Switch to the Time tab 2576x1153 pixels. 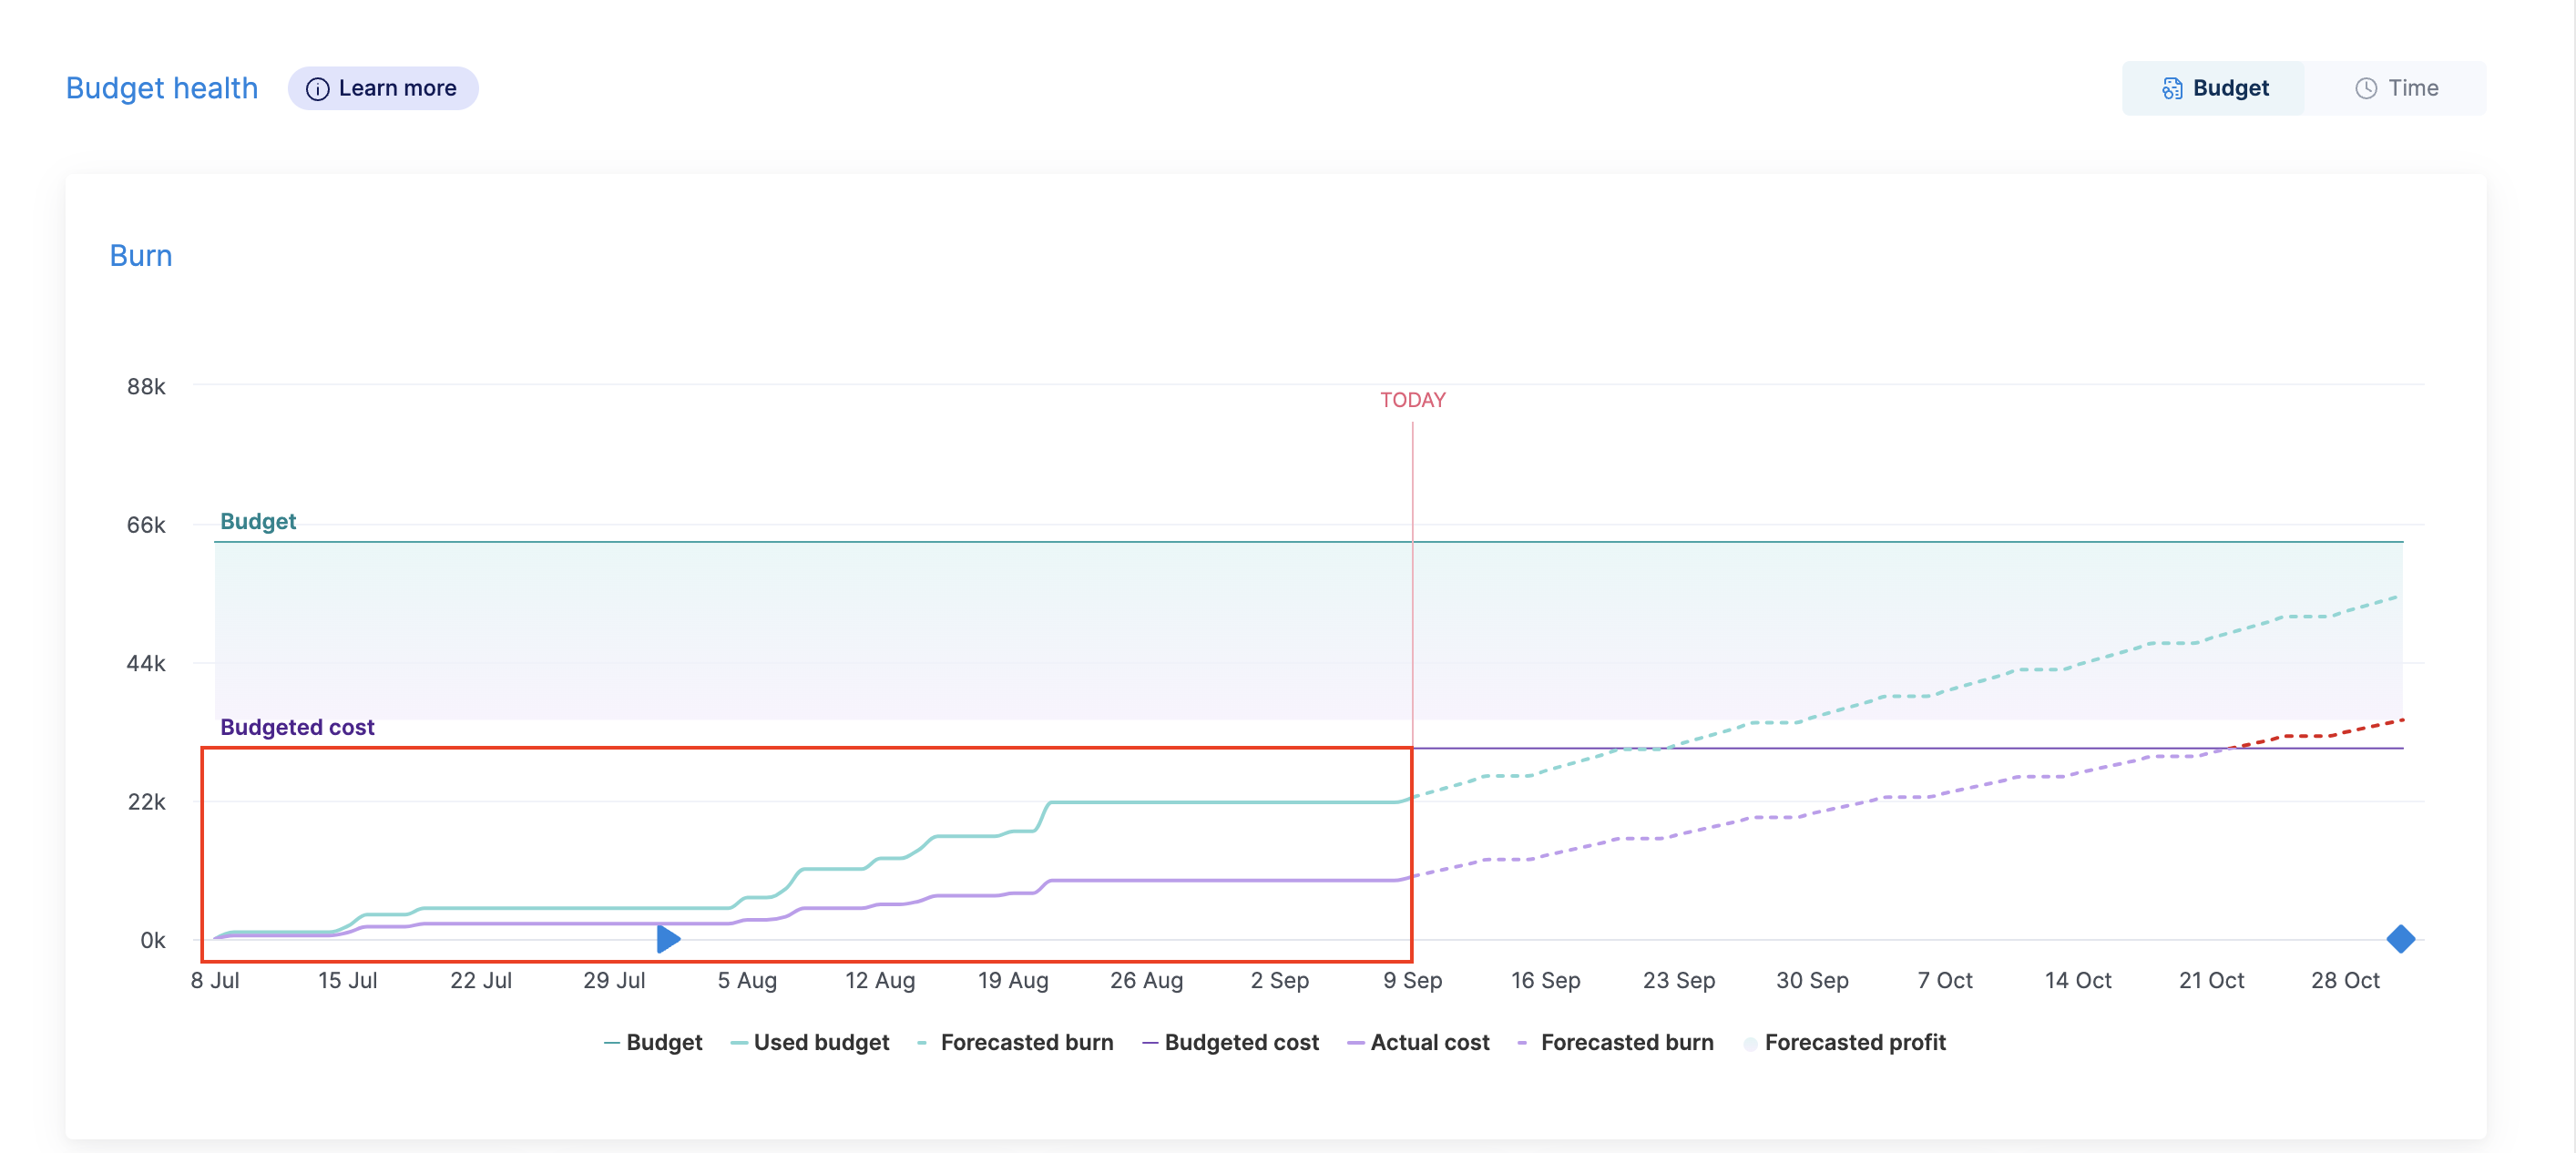[2395, 88]
